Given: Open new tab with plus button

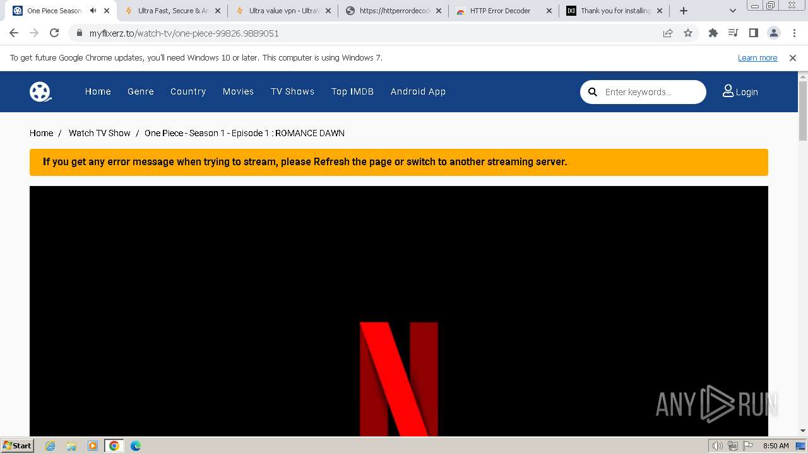Looking at the screenshot, I should pos(683,11).
